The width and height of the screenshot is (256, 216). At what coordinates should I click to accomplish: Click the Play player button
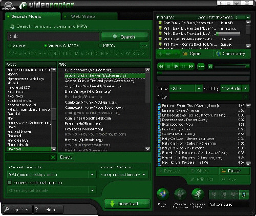(176, 66)
